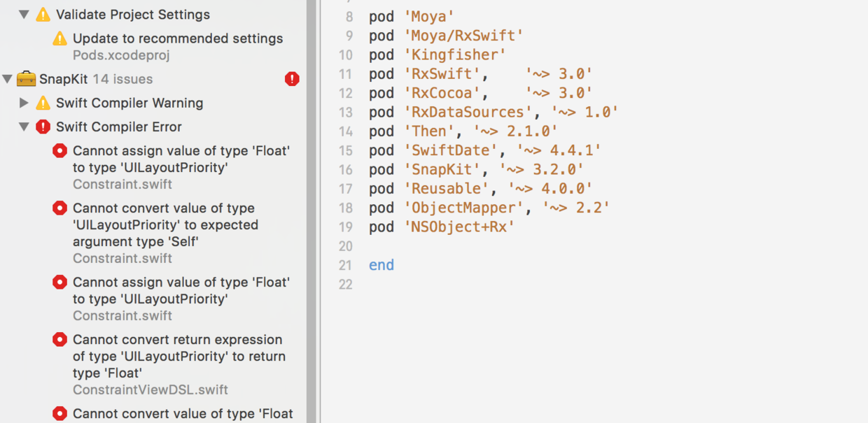Image resolution: width=868 pixels, height=423 pixels.
Task: Click the Pods.xcodeproj file reference
Action: pos(121,55)
